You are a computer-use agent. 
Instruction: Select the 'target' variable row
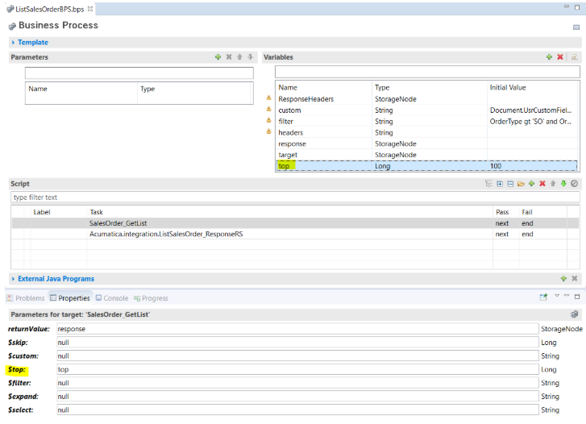426,155
